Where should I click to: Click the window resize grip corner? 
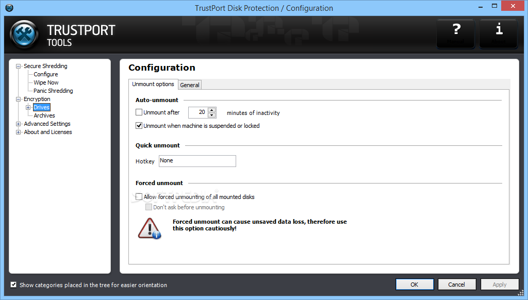point(521,293)
